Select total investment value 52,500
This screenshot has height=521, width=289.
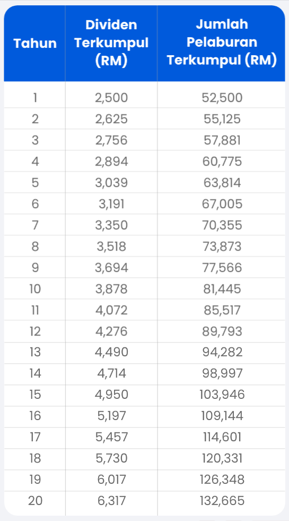(x=222, y=98)
